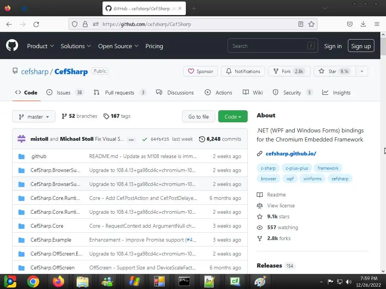Click the Sign up button

click(x=361, y=46)
